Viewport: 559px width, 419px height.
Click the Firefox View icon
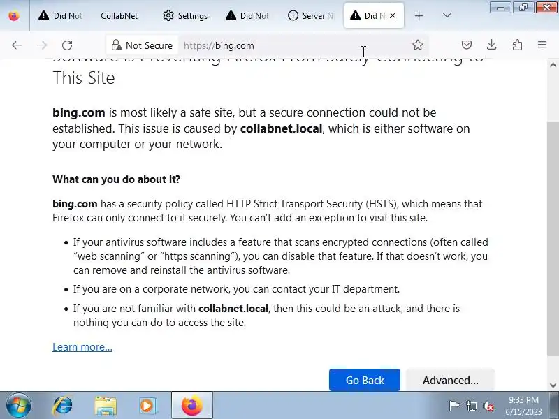coord(14,15)
